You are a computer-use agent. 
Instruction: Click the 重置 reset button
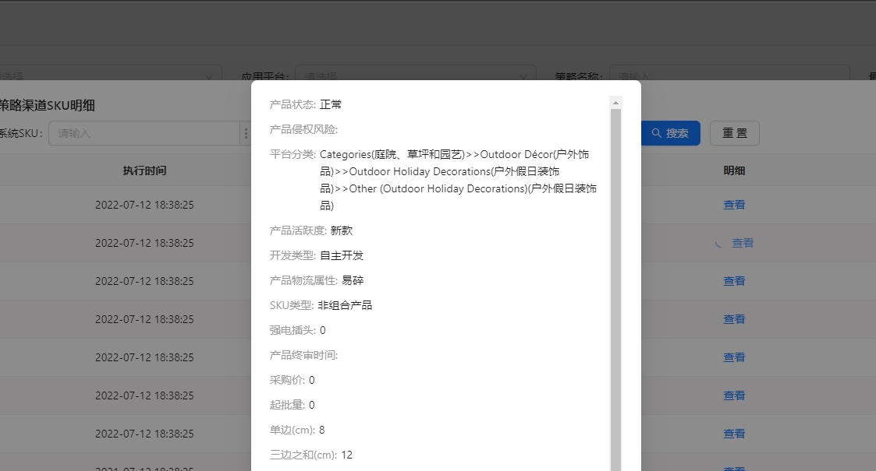735,133
